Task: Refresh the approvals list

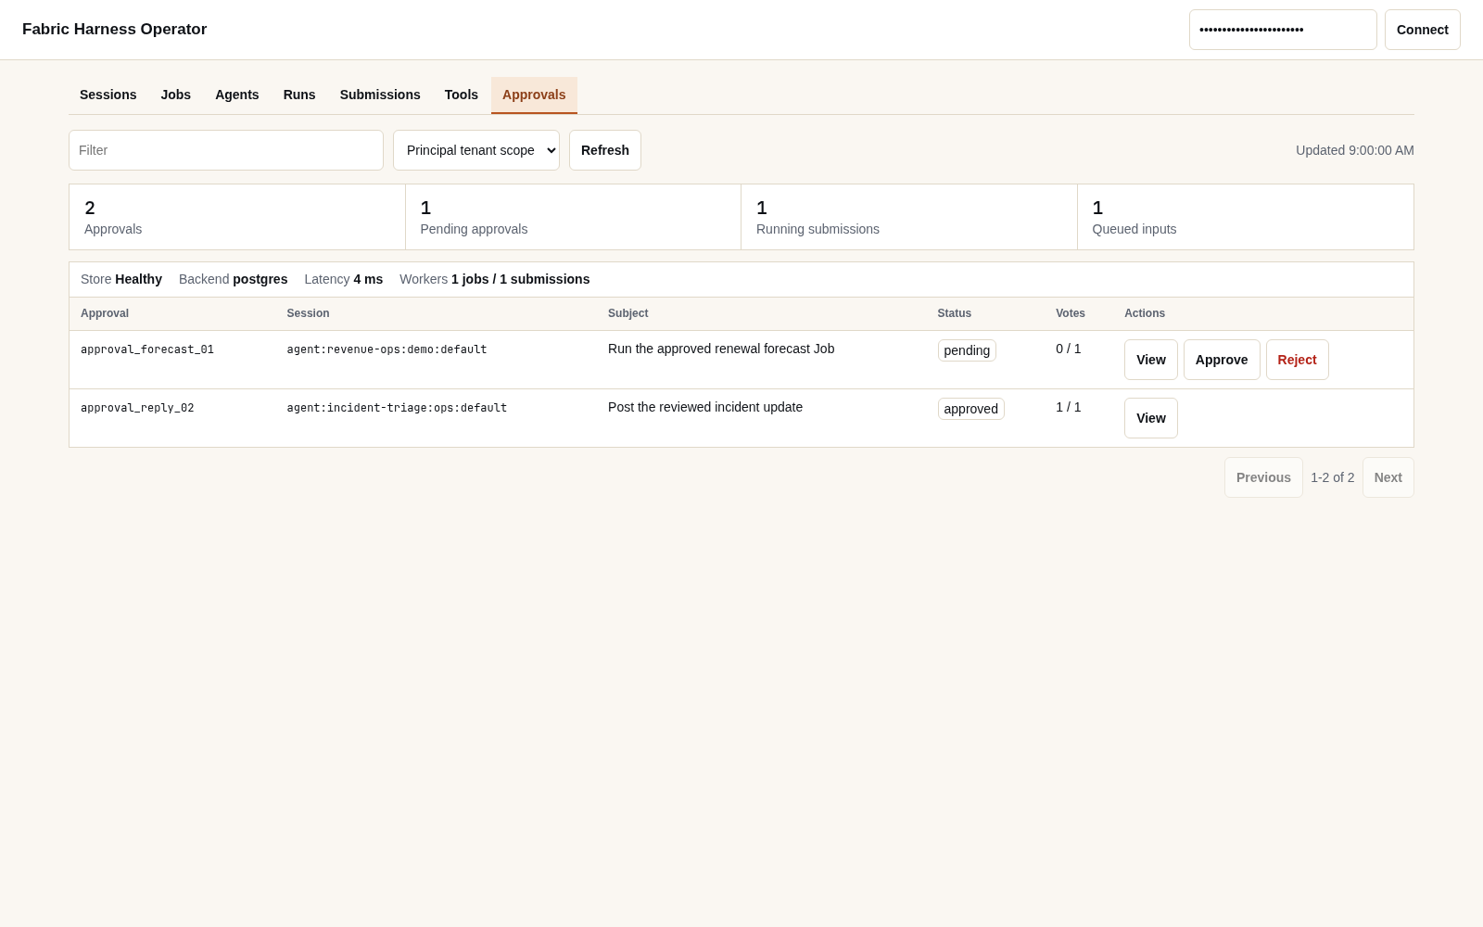Action: click(605, 150)
